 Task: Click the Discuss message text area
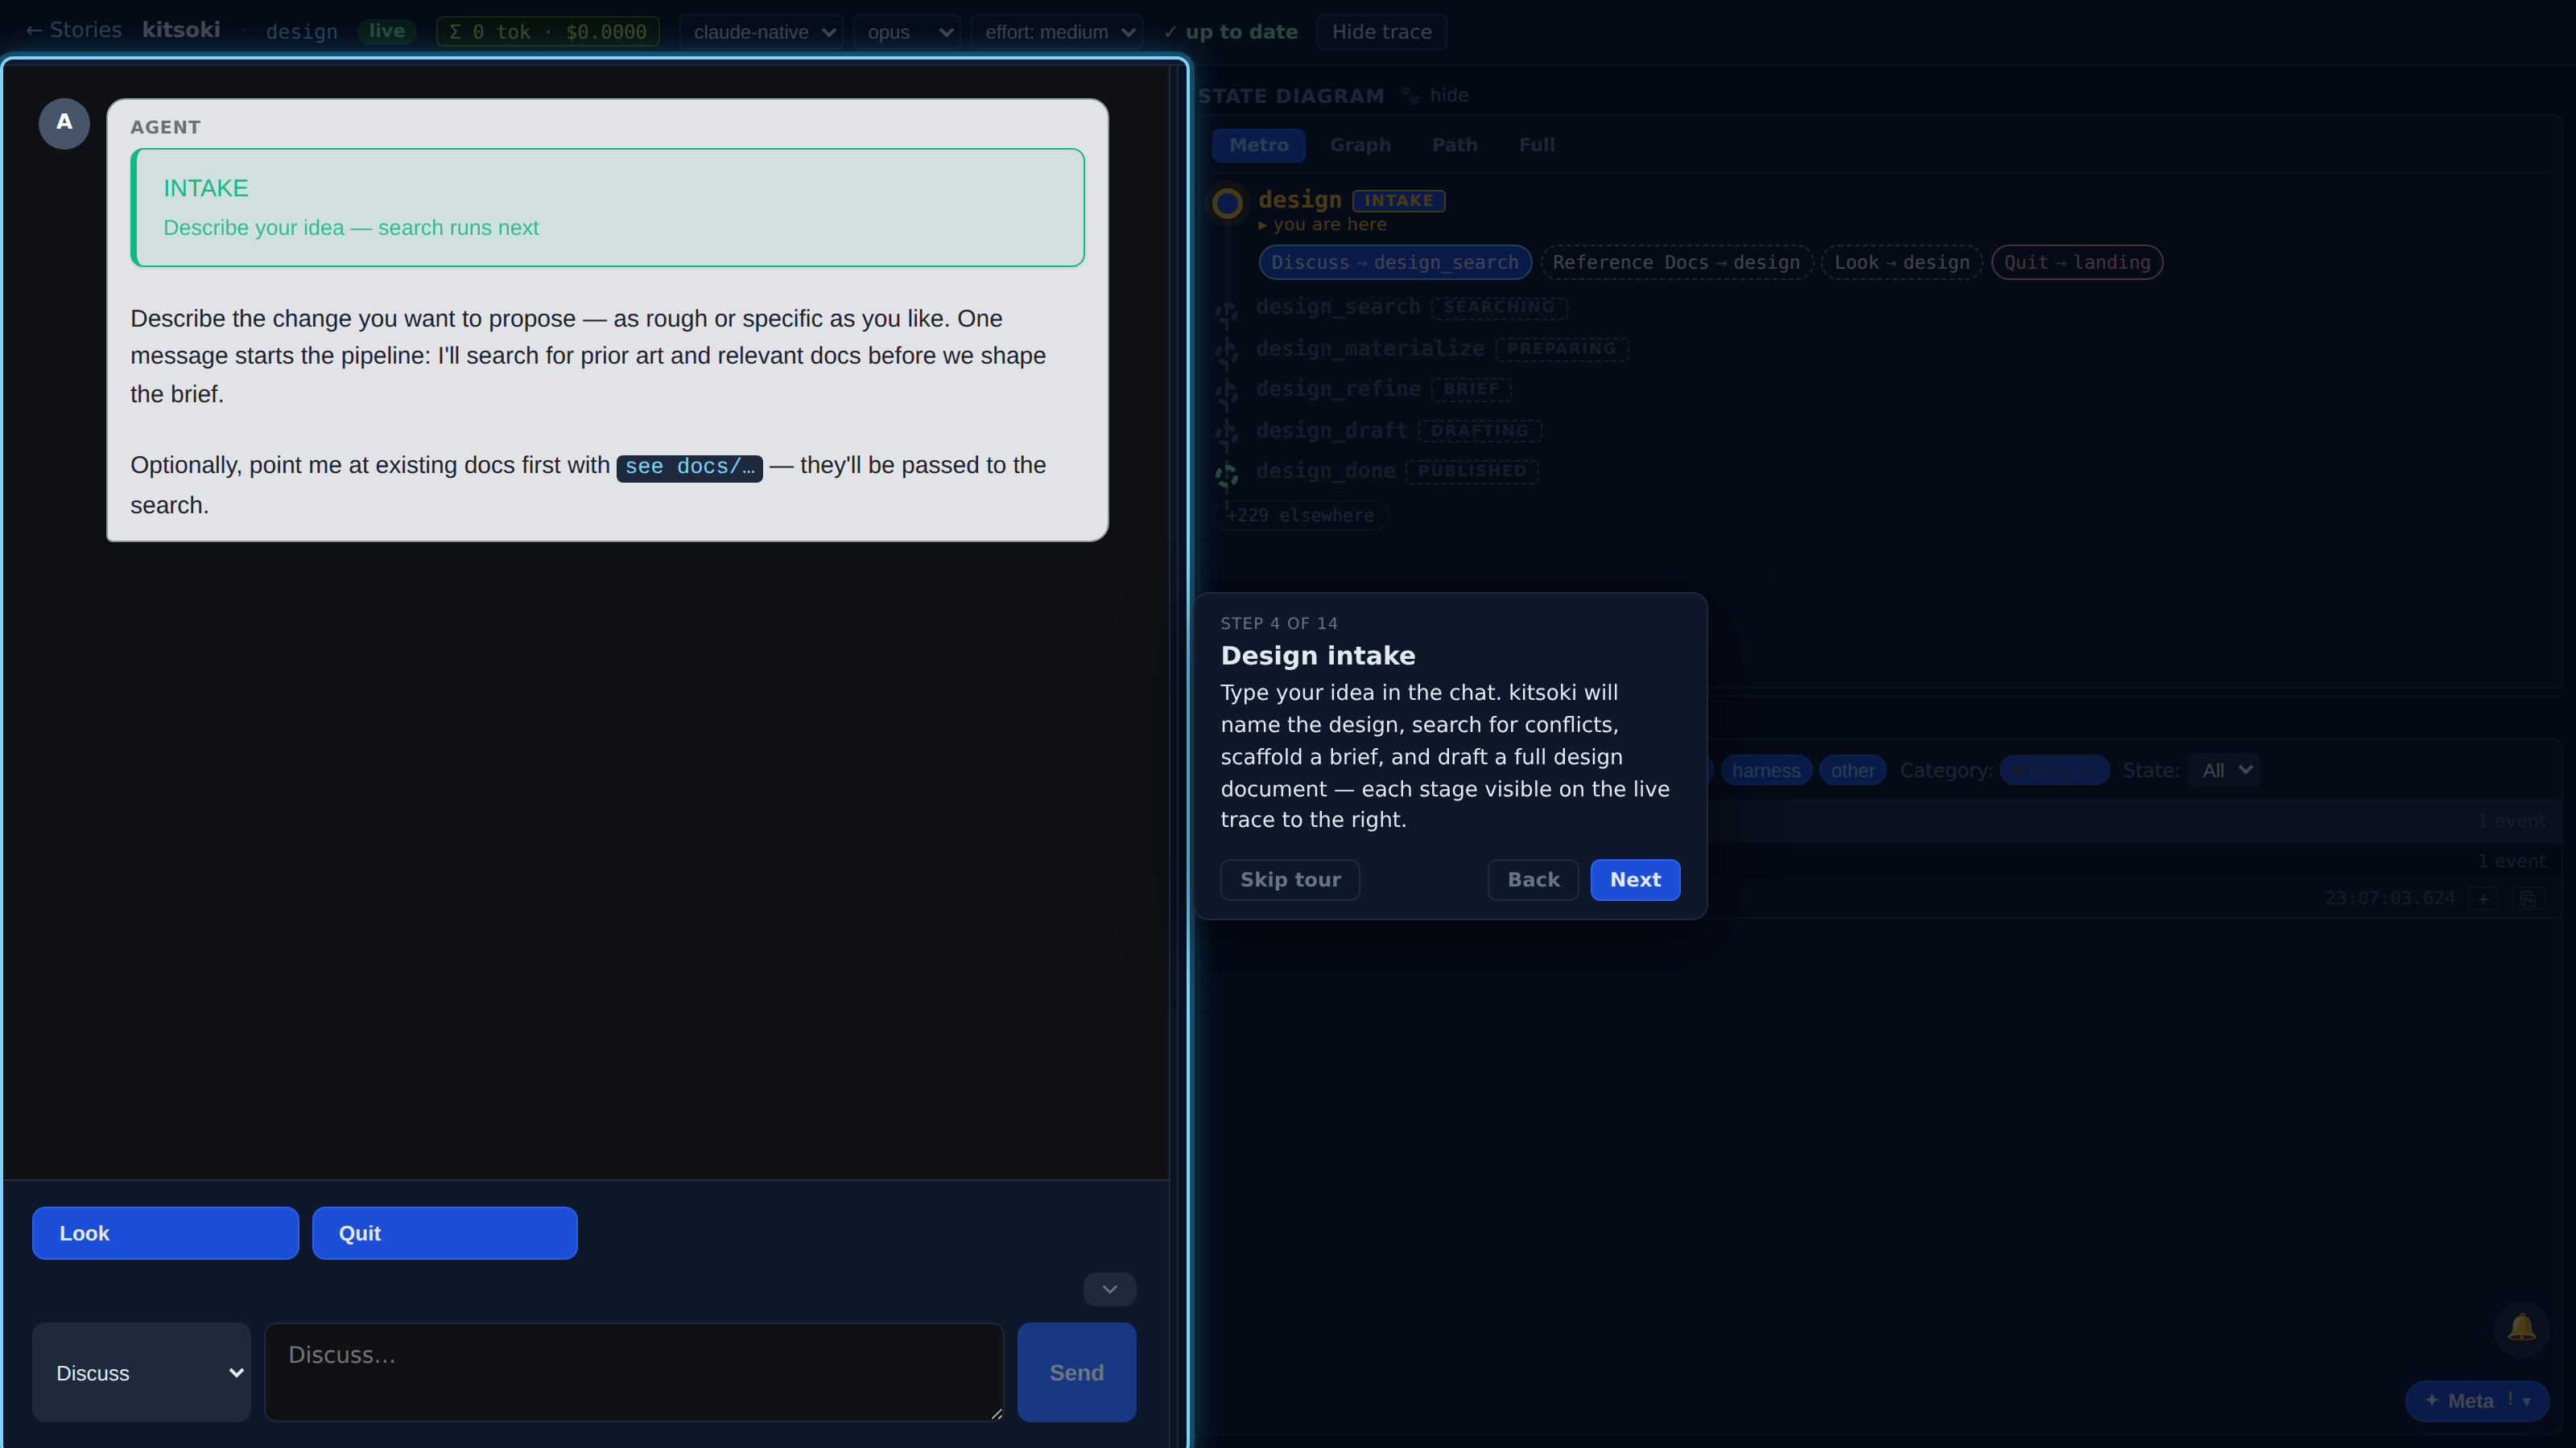click(634, 1372)
